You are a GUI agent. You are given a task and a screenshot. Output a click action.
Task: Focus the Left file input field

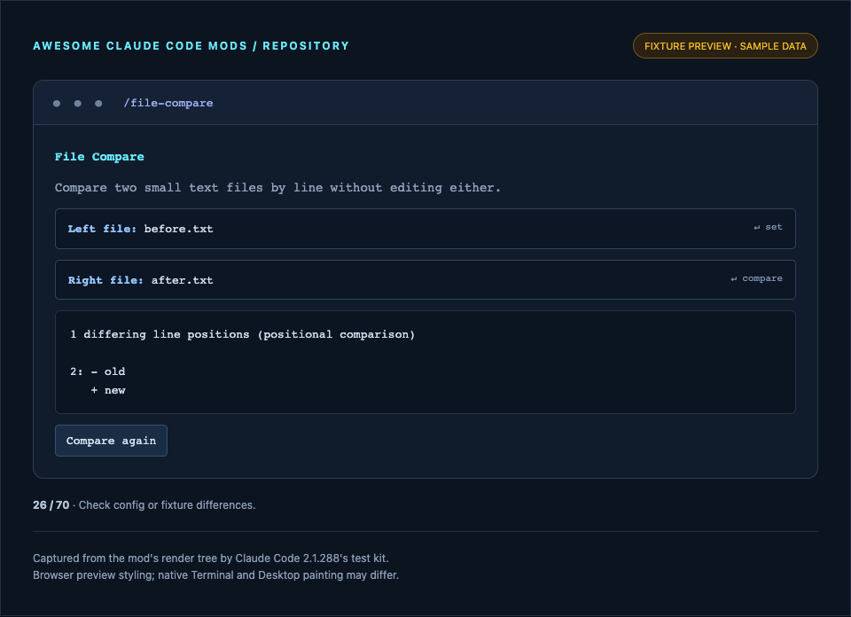point(425,229)
